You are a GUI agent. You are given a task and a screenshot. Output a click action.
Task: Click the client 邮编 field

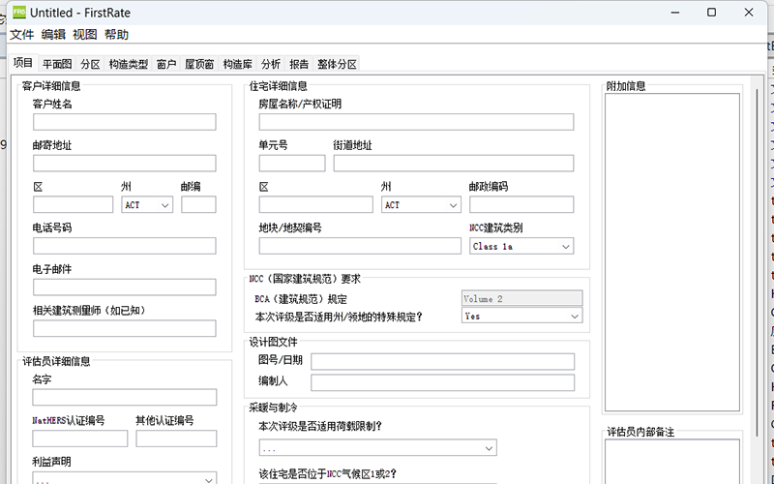coord(198,205)
